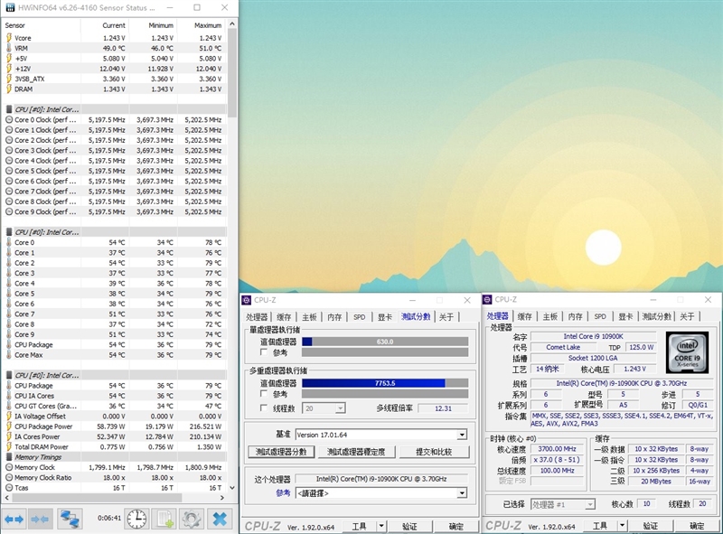Enable the 參考 checkbox under single-thread score

[264, 353]
